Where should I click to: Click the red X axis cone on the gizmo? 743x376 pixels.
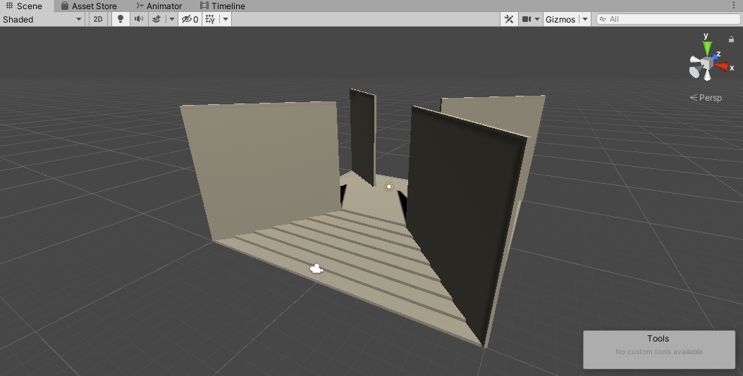tap(722, 67)
